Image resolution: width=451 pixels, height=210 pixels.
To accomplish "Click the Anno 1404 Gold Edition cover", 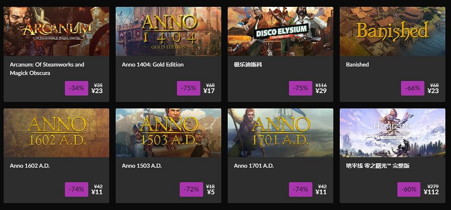I will (168, 31).
